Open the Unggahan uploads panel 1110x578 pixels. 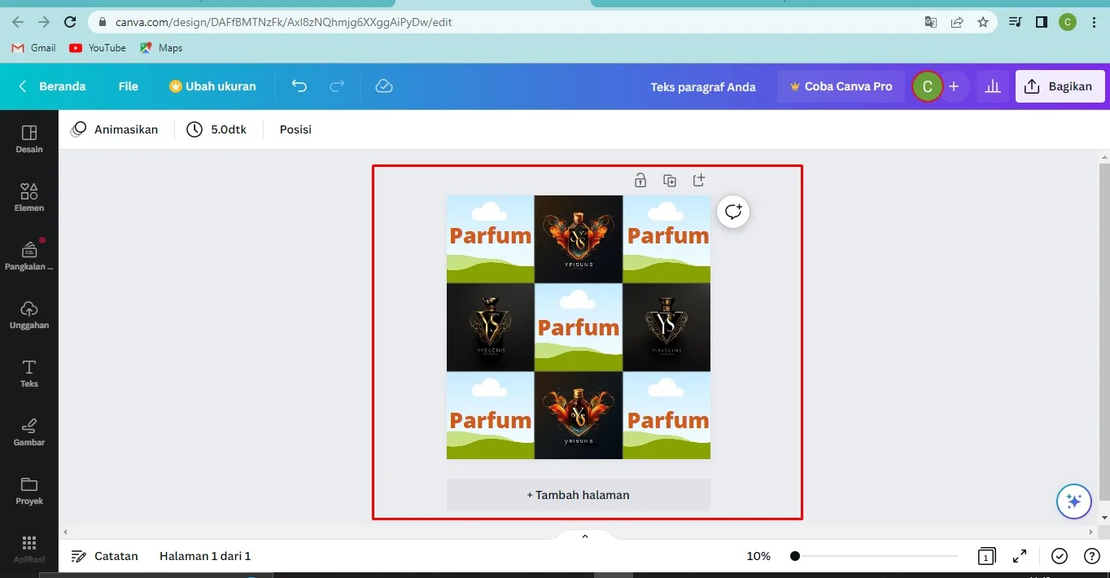point(29,314)
